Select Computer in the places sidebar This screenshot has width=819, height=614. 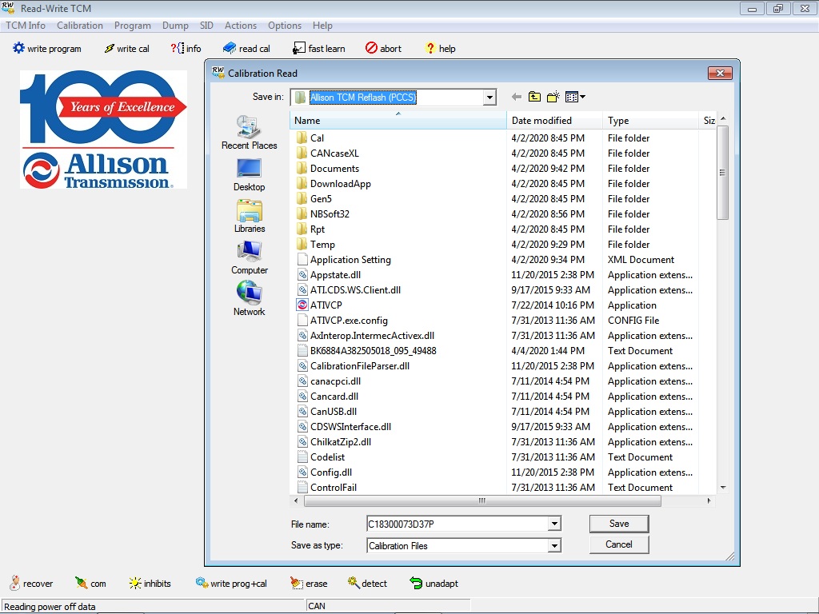tap(250, 258)
